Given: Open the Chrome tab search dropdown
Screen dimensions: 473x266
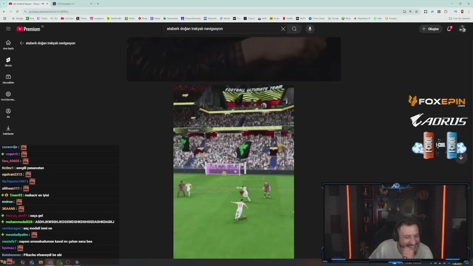Looking at the screenshot, I should click(4, 4).
